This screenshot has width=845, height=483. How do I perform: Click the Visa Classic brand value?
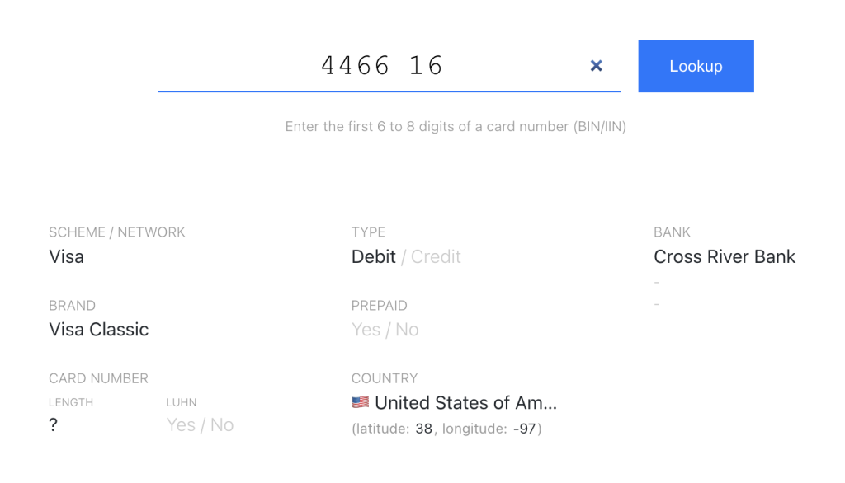99,330
